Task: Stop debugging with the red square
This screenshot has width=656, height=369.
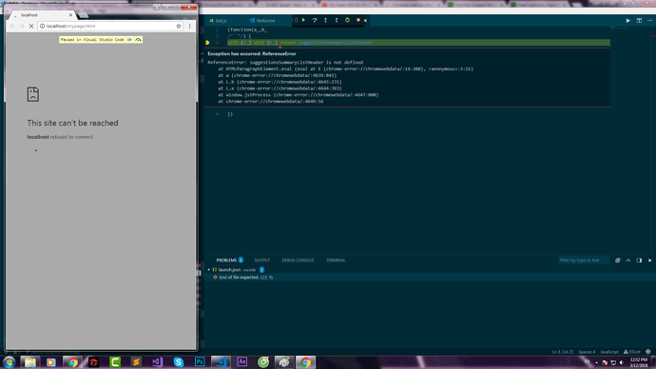Action: pyautogui.click(x=358, y=20)
